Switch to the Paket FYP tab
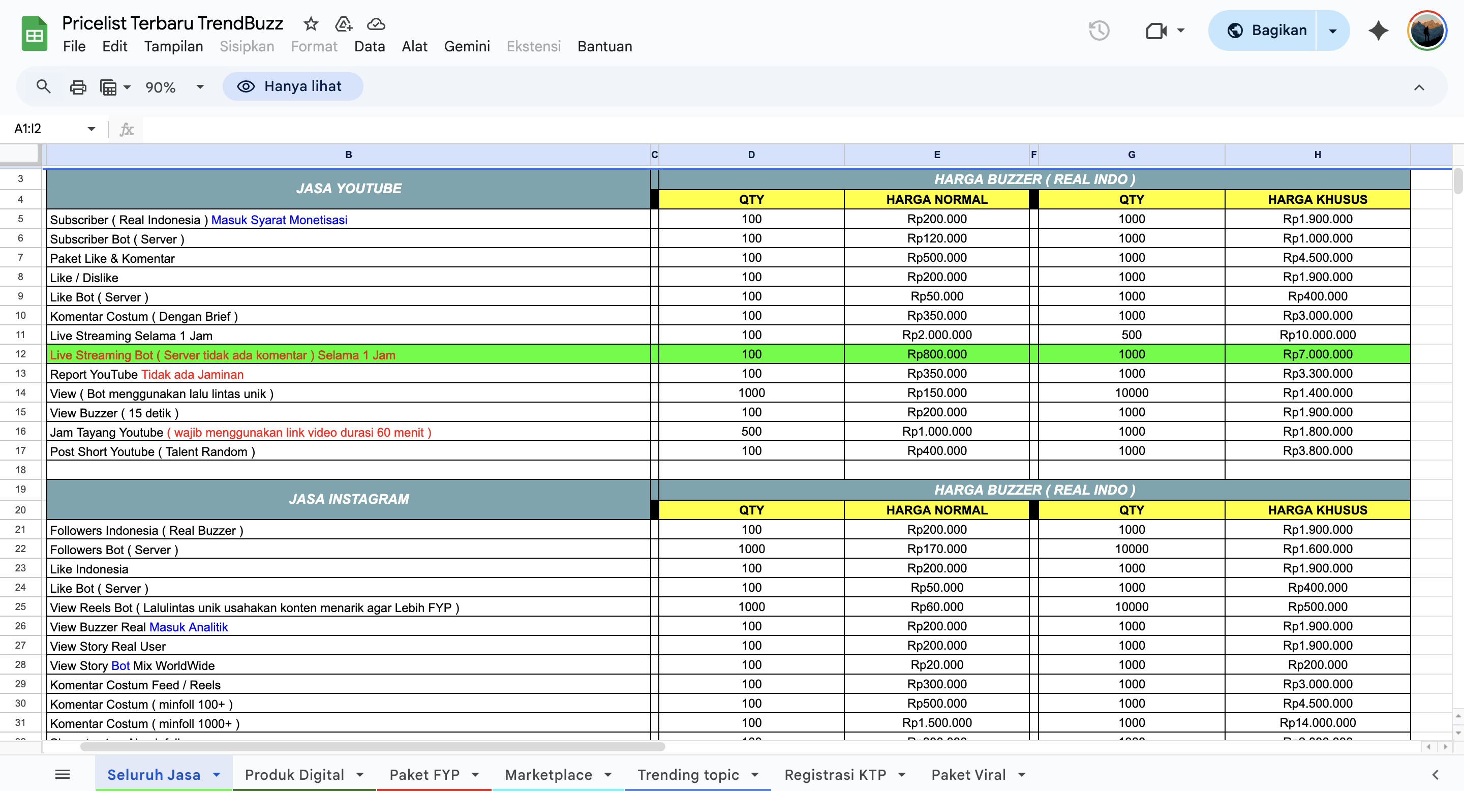This screenshot has width=1464, height=791. click(x=424, y=775)
